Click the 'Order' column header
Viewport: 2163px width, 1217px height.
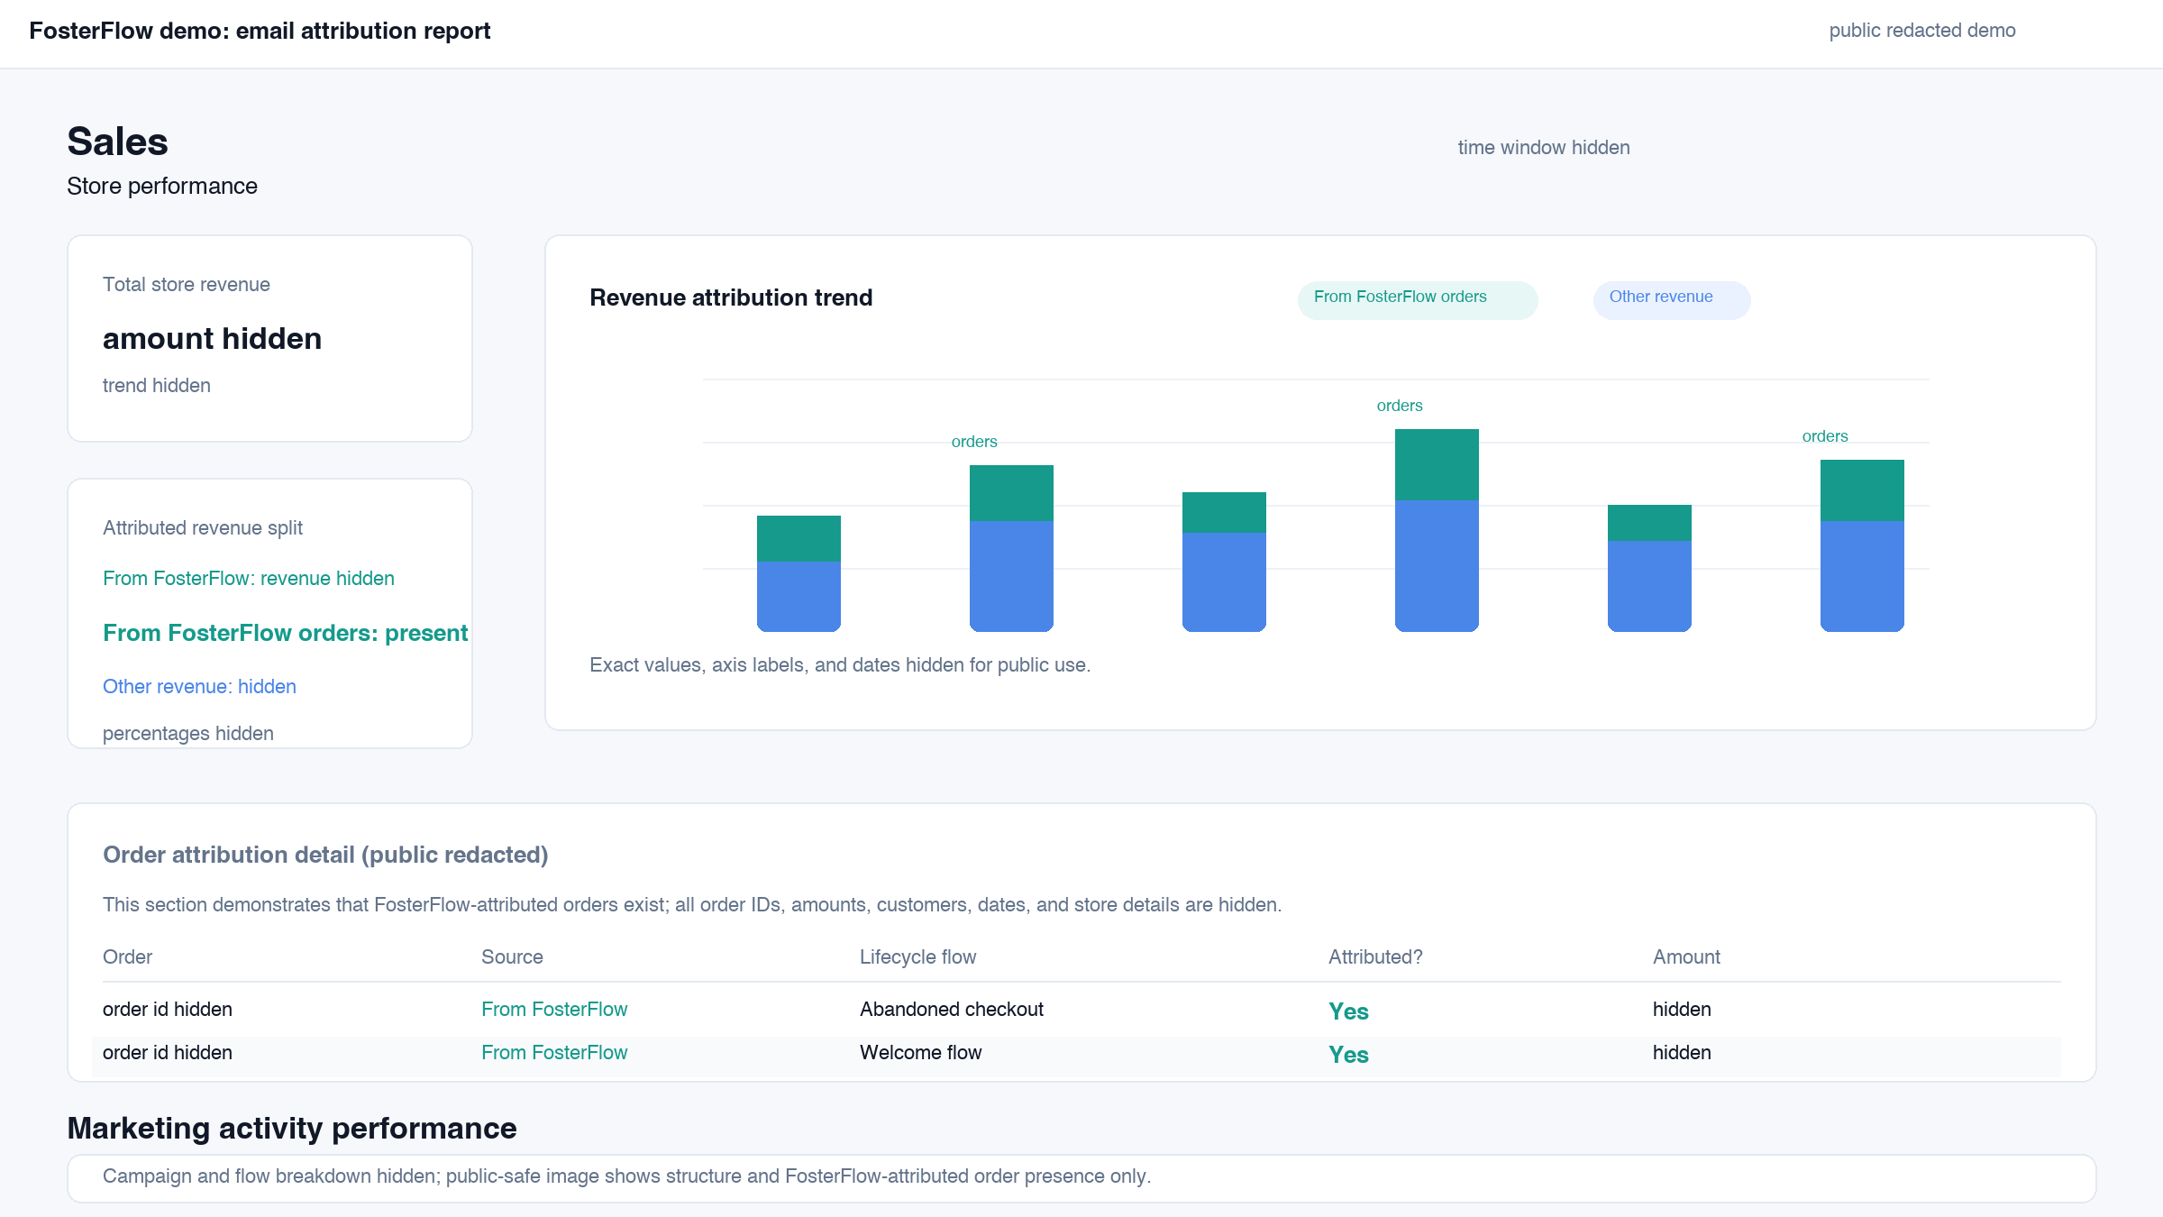click(127, 957)
